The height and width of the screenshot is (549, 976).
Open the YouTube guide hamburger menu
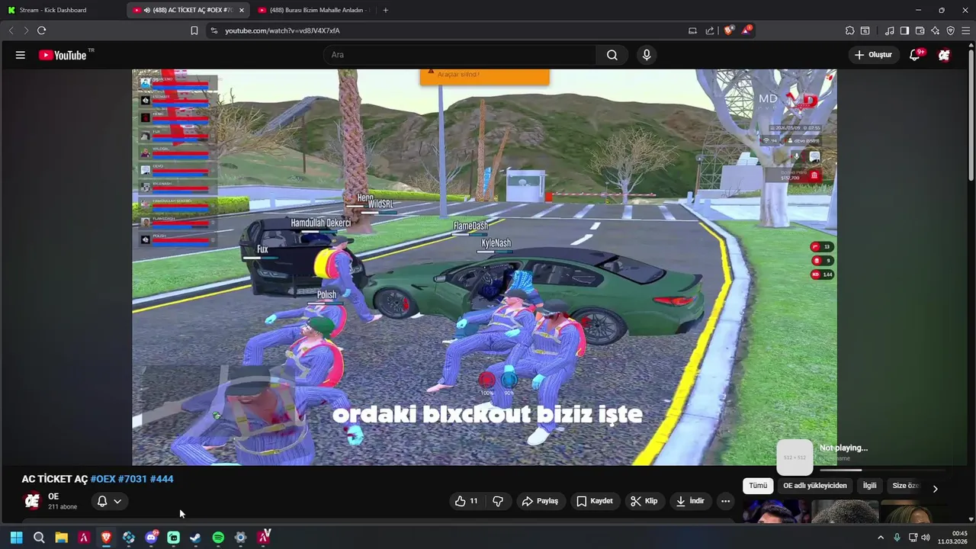[21, 55]
